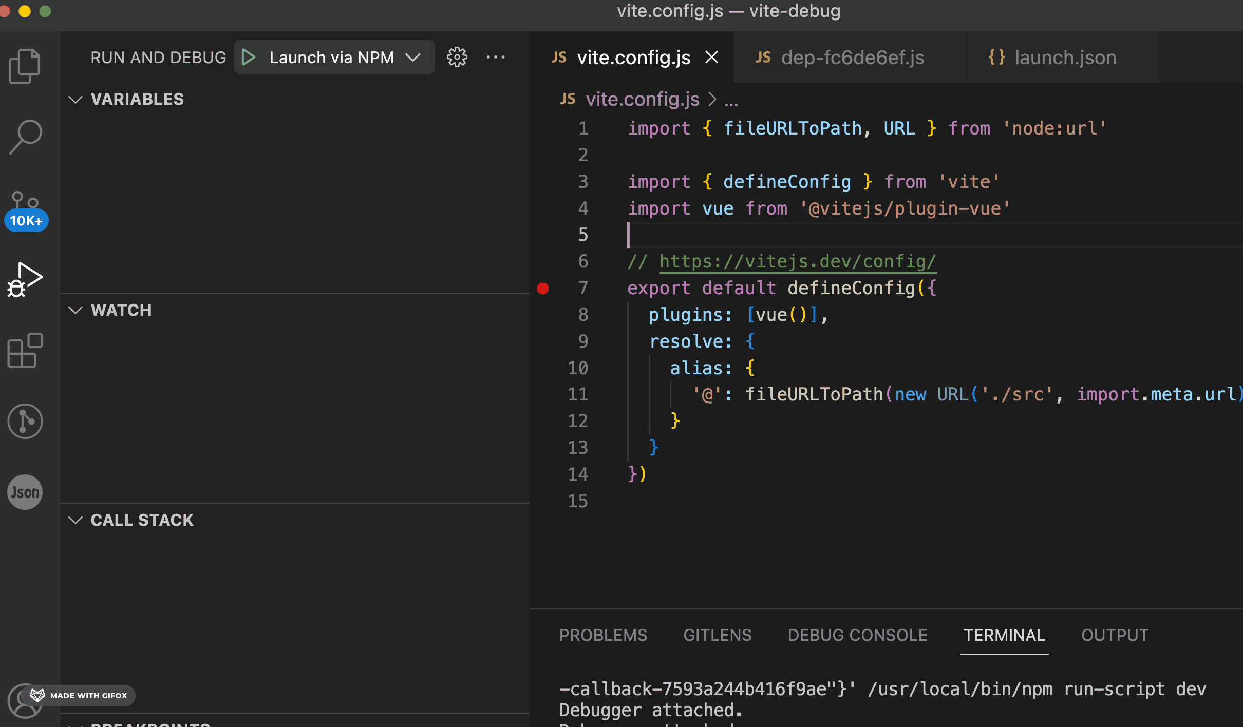This screenshot has height=727, width=1243.
Task: Collapse the VARIABLES section
Action: coord(76,99)
